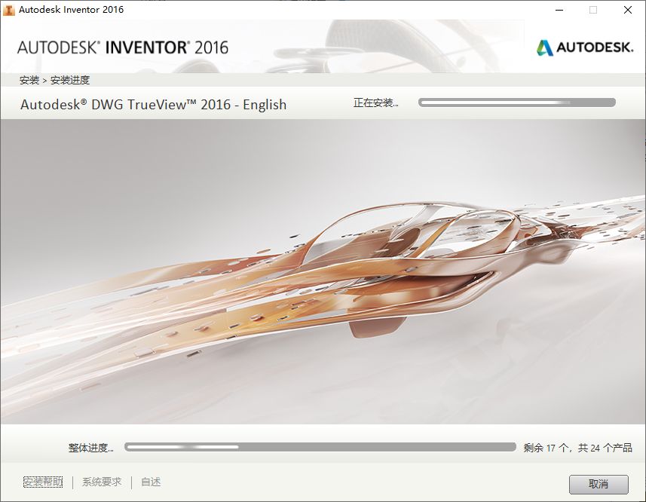Click the Autodesk Inventor 2016 title bar text
Image resolution: width=646 pixels, height=502 pixels.
click(72, 10)
